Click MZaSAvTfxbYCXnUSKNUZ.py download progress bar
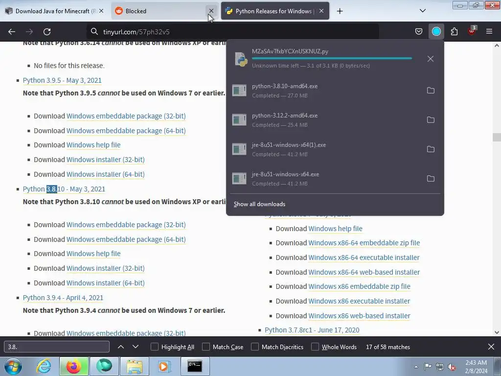Viewport: 501px width, 376px height. pos(332,58)
